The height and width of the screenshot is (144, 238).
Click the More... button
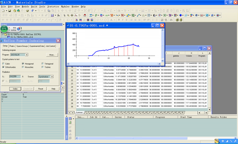(52, 55)
